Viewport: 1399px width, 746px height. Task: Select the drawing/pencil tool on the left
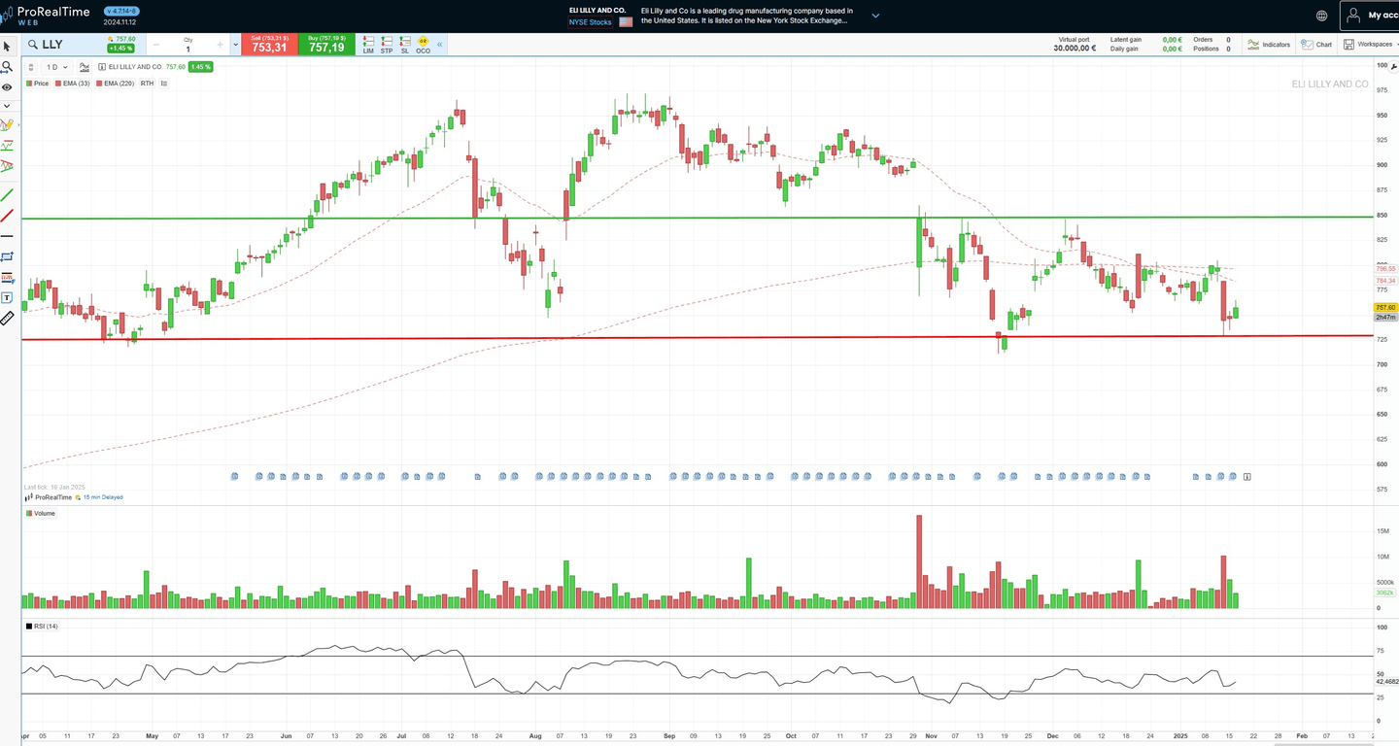point(7,124)
